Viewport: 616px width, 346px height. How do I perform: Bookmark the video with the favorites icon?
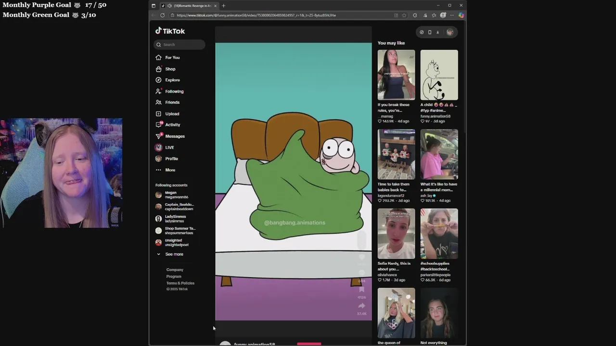(x=362, y=289)
